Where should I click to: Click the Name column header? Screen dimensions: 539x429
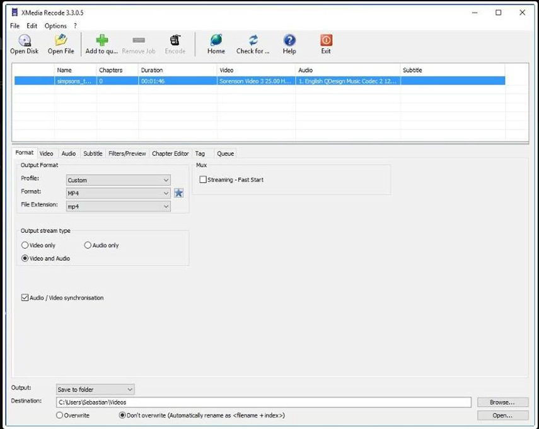(x=75, y=70)
